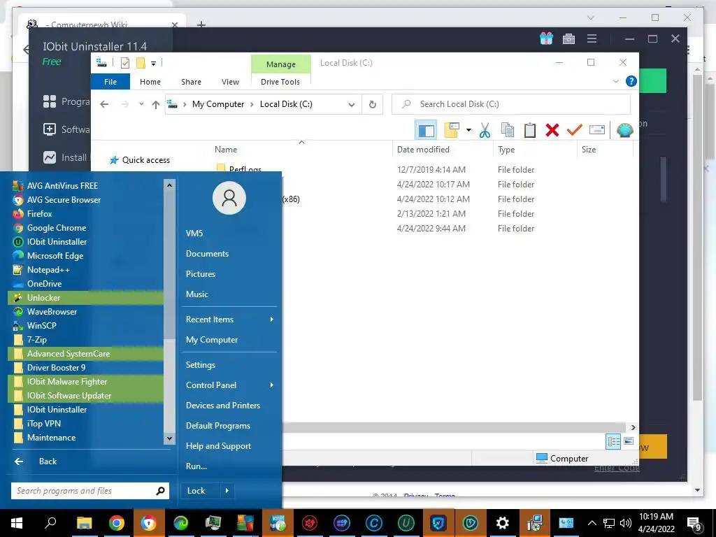
Task: Click user avatar picture in Start menu
Action: [x=229, y=198]
